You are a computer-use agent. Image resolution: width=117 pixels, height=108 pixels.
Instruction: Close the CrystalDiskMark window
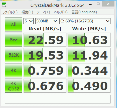coord(108,4)
